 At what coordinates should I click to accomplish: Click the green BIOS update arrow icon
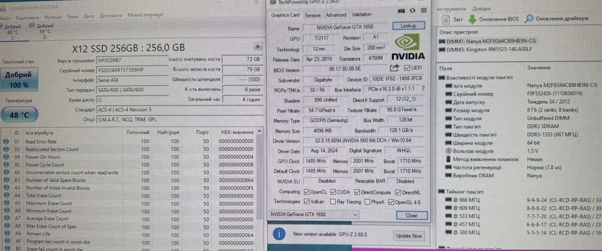coord(472,19)
